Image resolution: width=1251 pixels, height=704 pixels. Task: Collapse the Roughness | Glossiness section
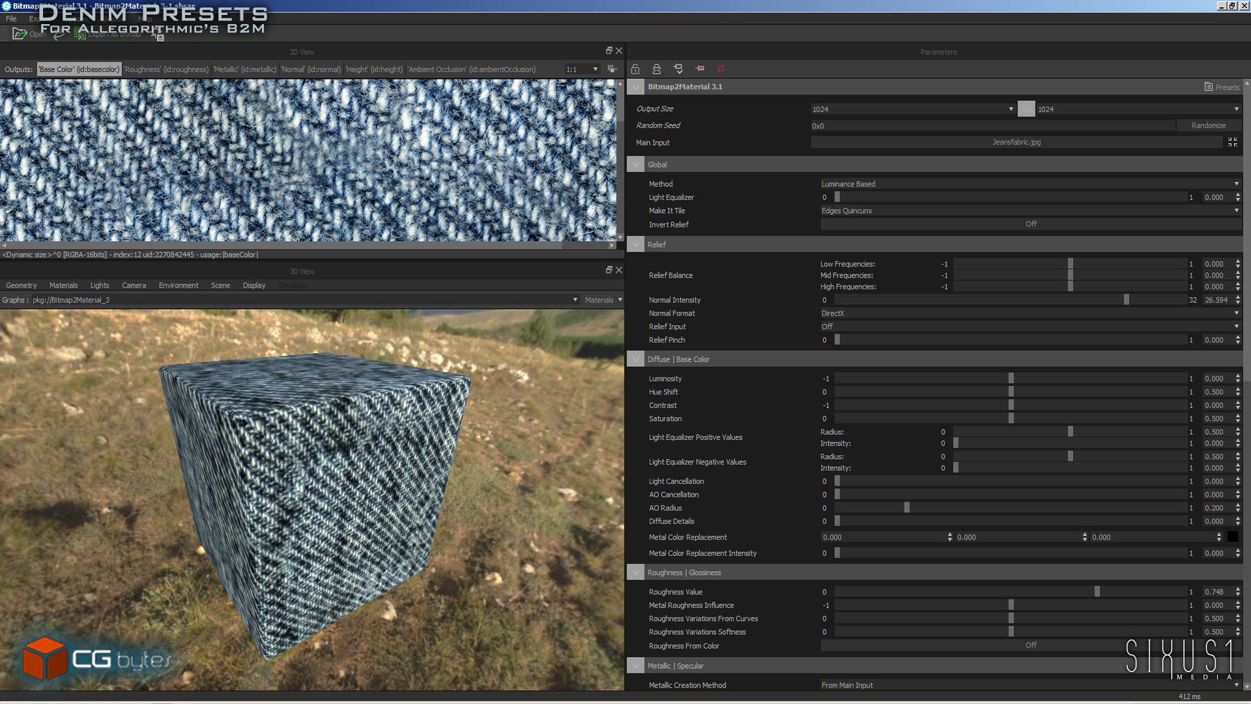click(x=636, y=572)
